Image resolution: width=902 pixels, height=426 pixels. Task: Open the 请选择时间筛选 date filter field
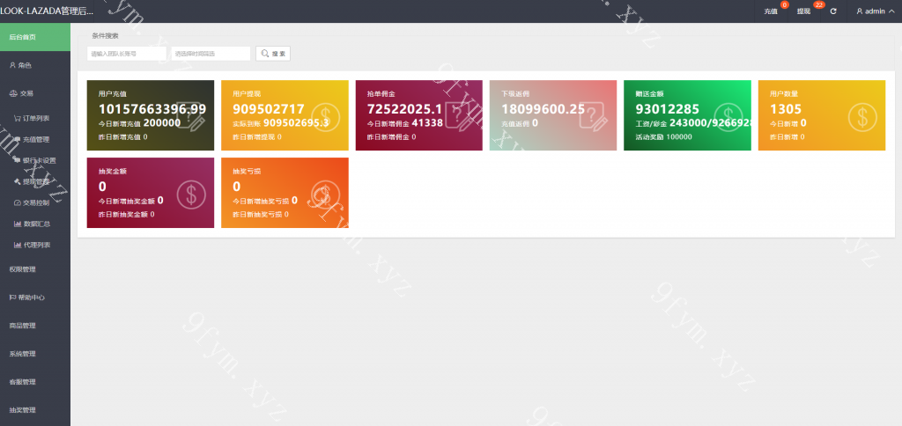[x=211, y=54]
